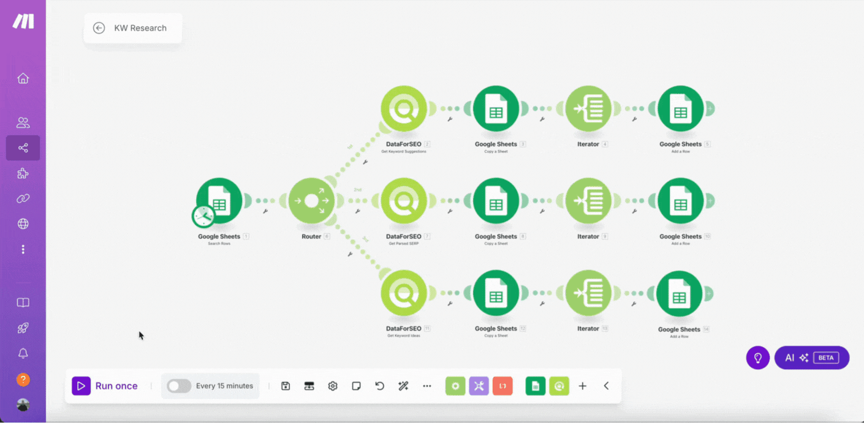Viewport: 864px width, 423px height.
Task: Open the purple Tools favorite
Action: [x=479, y=386]
